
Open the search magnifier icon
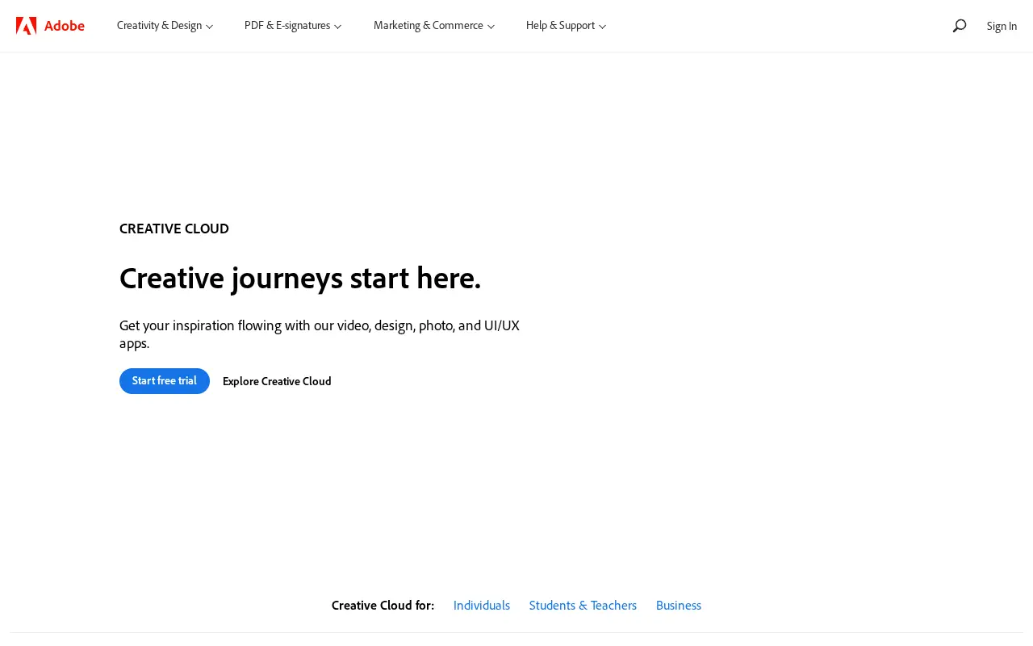pyautogui.click(x=960, y=26)
